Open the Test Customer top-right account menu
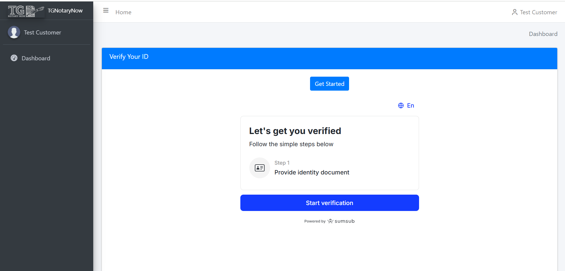 click(x=538, y=12)
